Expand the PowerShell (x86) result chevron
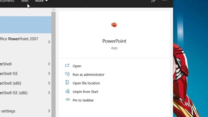 click(49, 83)
